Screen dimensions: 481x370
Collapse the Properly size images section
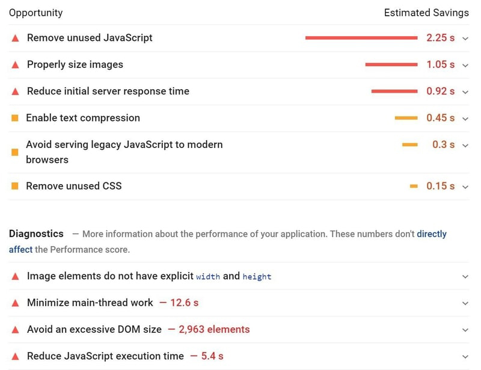(x=465, y=65)
